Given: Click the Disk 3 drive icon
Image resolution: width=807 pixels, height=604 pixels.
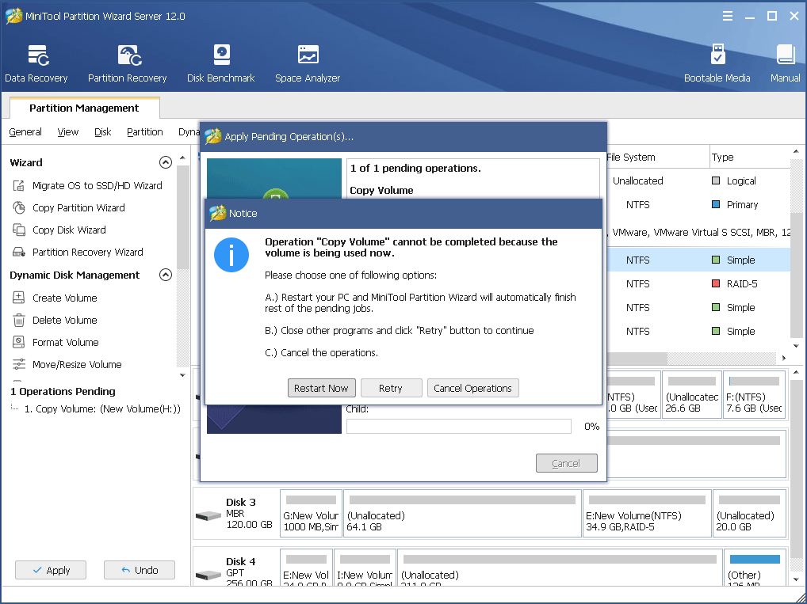Looking at the screenshot, I should (208, 515).
